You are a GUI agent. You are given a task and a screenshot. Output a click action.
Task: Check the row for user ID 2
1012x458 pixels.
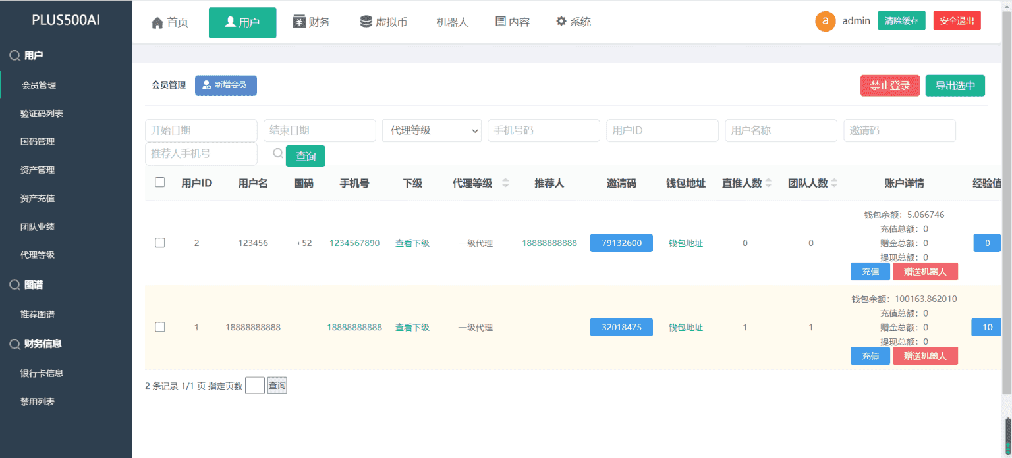tap(160, 243)
